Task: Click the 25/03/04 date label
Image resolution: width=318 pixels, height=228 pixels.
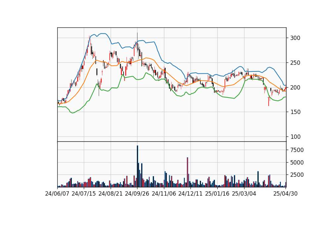Action: (x=244, y=194)
